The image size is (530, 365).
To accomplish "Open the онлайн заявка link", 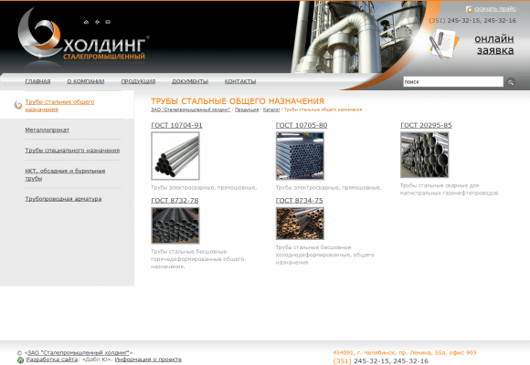I will 494,45.
